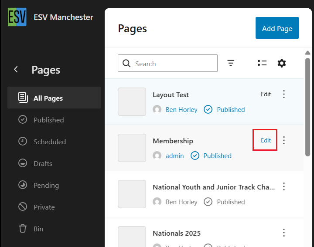Image resolution: width=314 pixels, height=247 pixels.
Task: Show Published pages in sidebar
Action: (48, 120)
